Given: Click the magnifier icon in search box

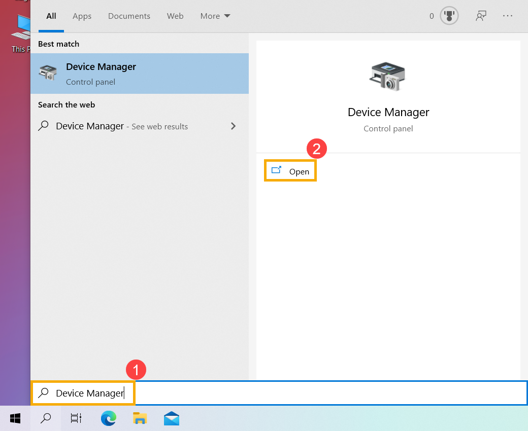Looking at the screenshot, I should tap(44, 392).
